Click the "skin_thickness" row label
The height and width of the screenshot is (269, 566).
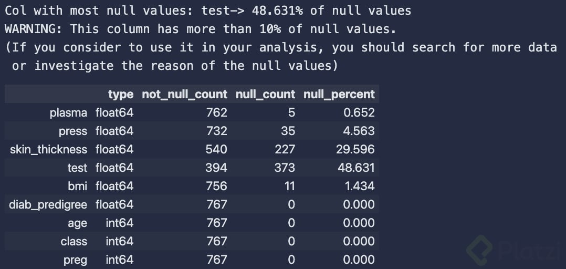click(48, 149)
